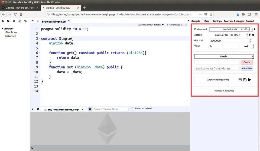
Task: Jump to the Simple contract definition arrow
Action: [162, 25]
